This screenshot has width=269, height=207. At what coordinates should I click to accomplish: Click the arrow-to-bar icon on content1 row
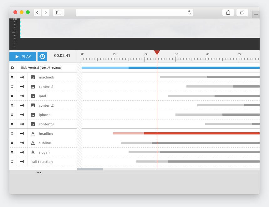coord(22,87)
